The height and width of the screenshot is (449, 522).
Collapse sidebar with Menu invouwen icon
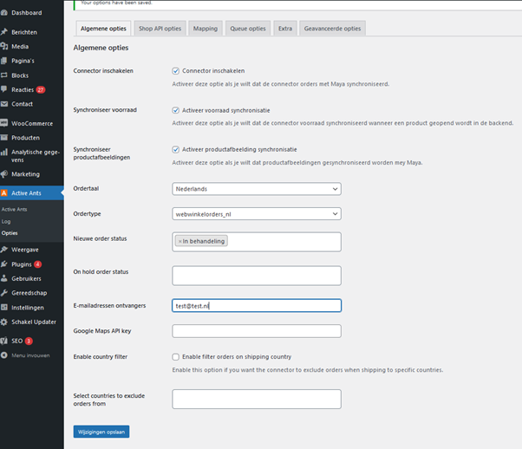point(5,355)
